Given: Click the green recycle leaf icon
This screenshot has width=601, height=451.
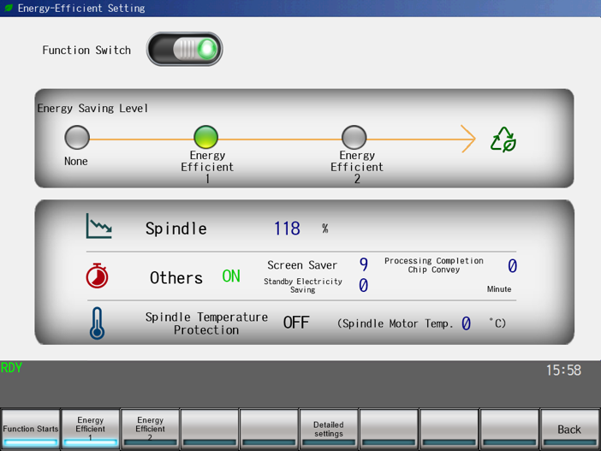Looking at the screenshot, I should (503, 139).
